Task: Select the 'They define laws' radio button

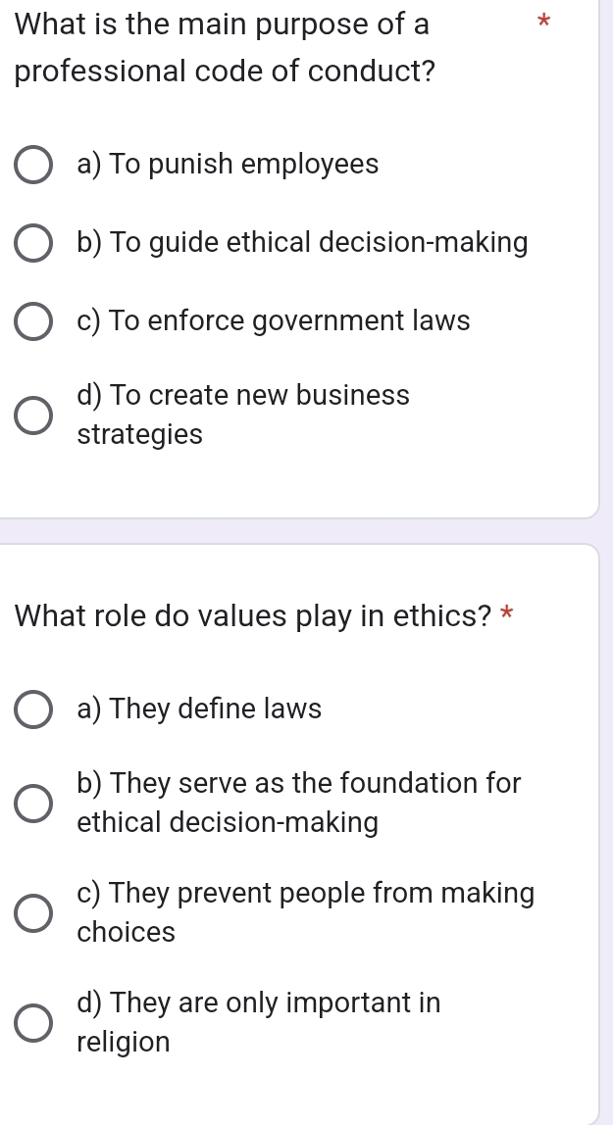Action: 33,710
